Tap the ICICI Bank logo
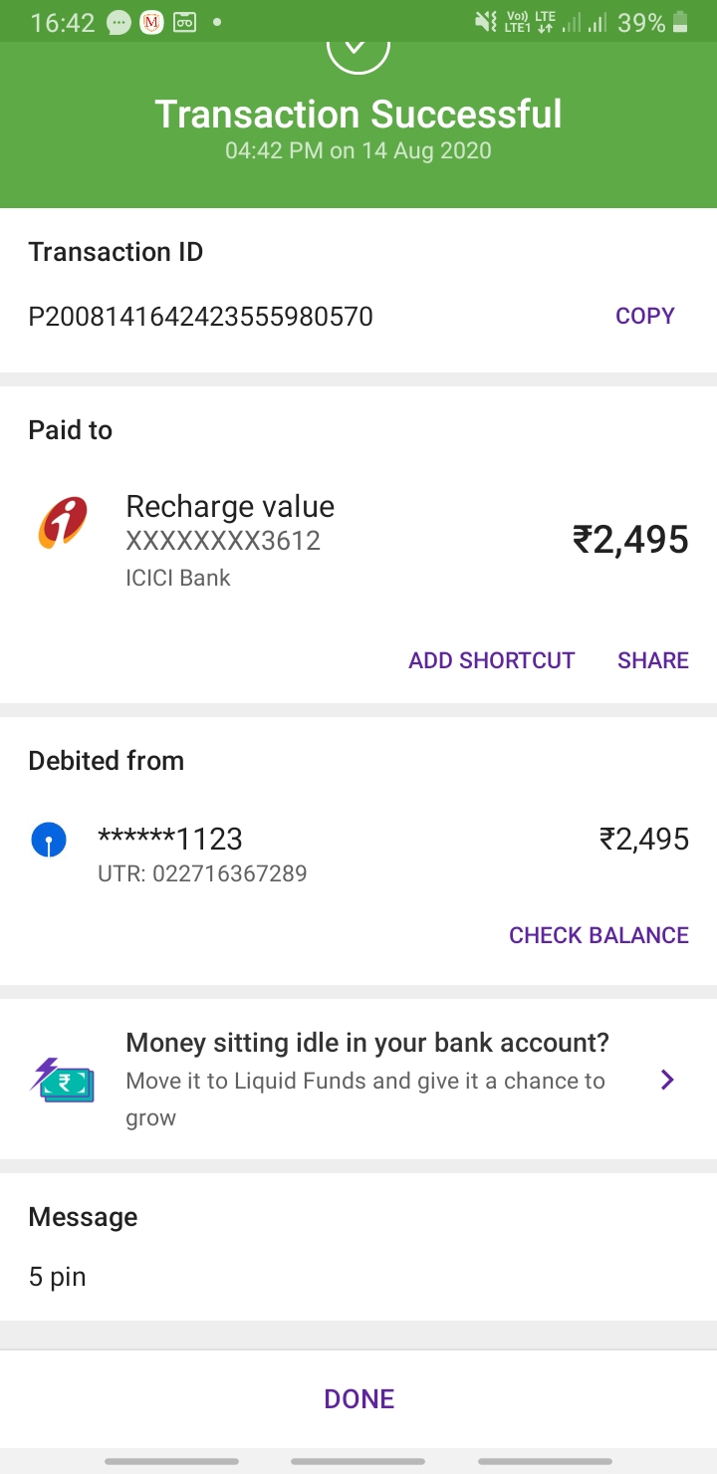717x1474 pixels. pos(63,523)
